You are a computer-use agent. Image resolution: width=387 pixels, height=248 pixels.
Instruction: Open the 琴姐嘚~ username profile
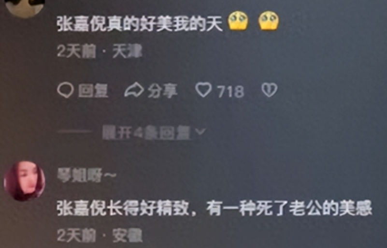coord(86,175)
